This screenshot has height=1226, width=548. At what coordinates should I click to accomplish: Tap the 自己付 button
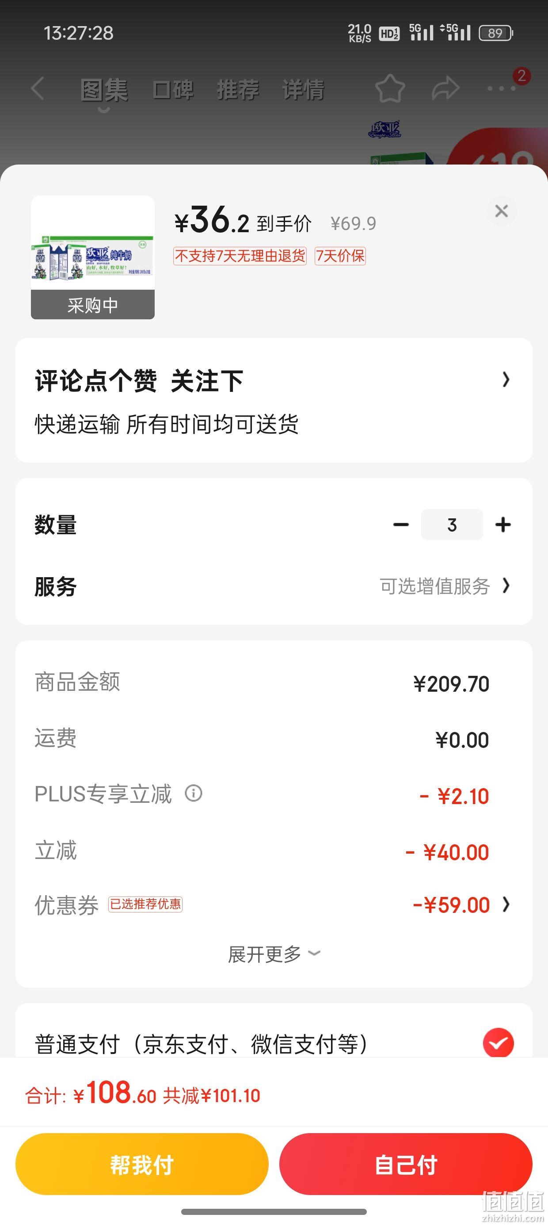(406, 1164)
